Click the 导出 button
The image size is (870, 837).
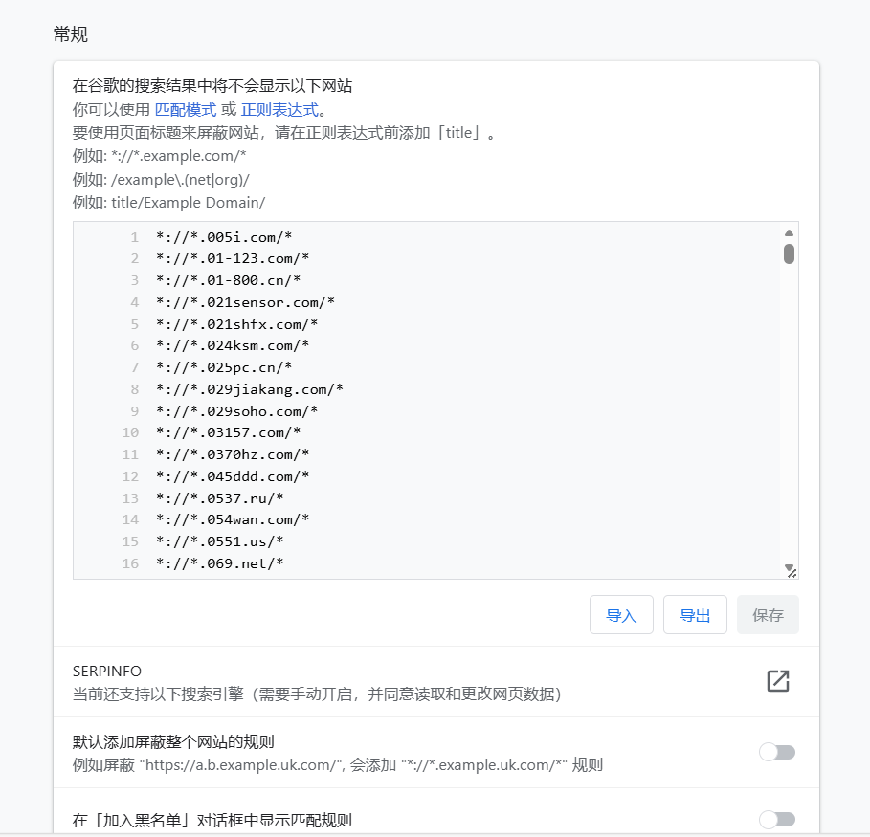(x=695, y=615)
